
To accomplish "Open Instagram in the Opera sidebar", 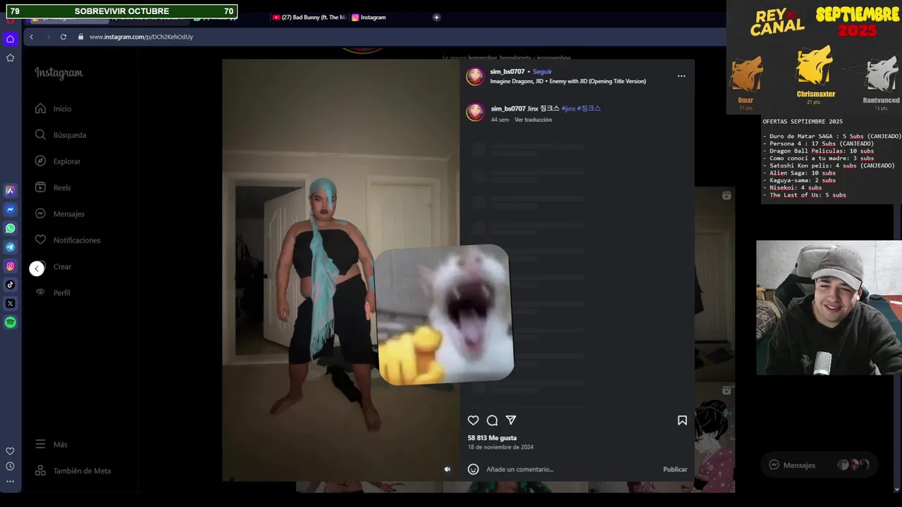I will 10,266.
